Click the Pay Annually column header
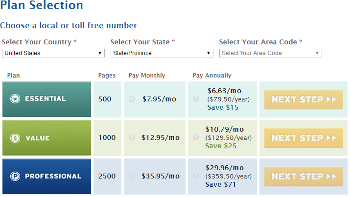 point(212,76)
